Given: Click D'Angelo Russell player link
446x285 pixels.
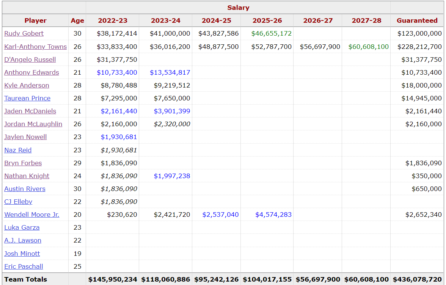Looking at the screenshot, I should (x=30, y=60).
